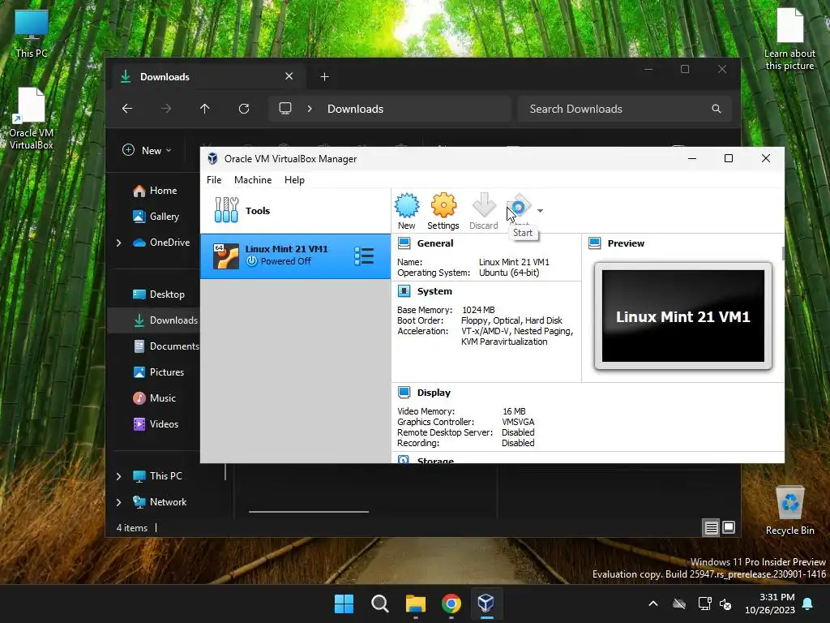Click the Display section icon
Image resolution: width=830 pixels, height=623 pixels.
click(404, 393)
